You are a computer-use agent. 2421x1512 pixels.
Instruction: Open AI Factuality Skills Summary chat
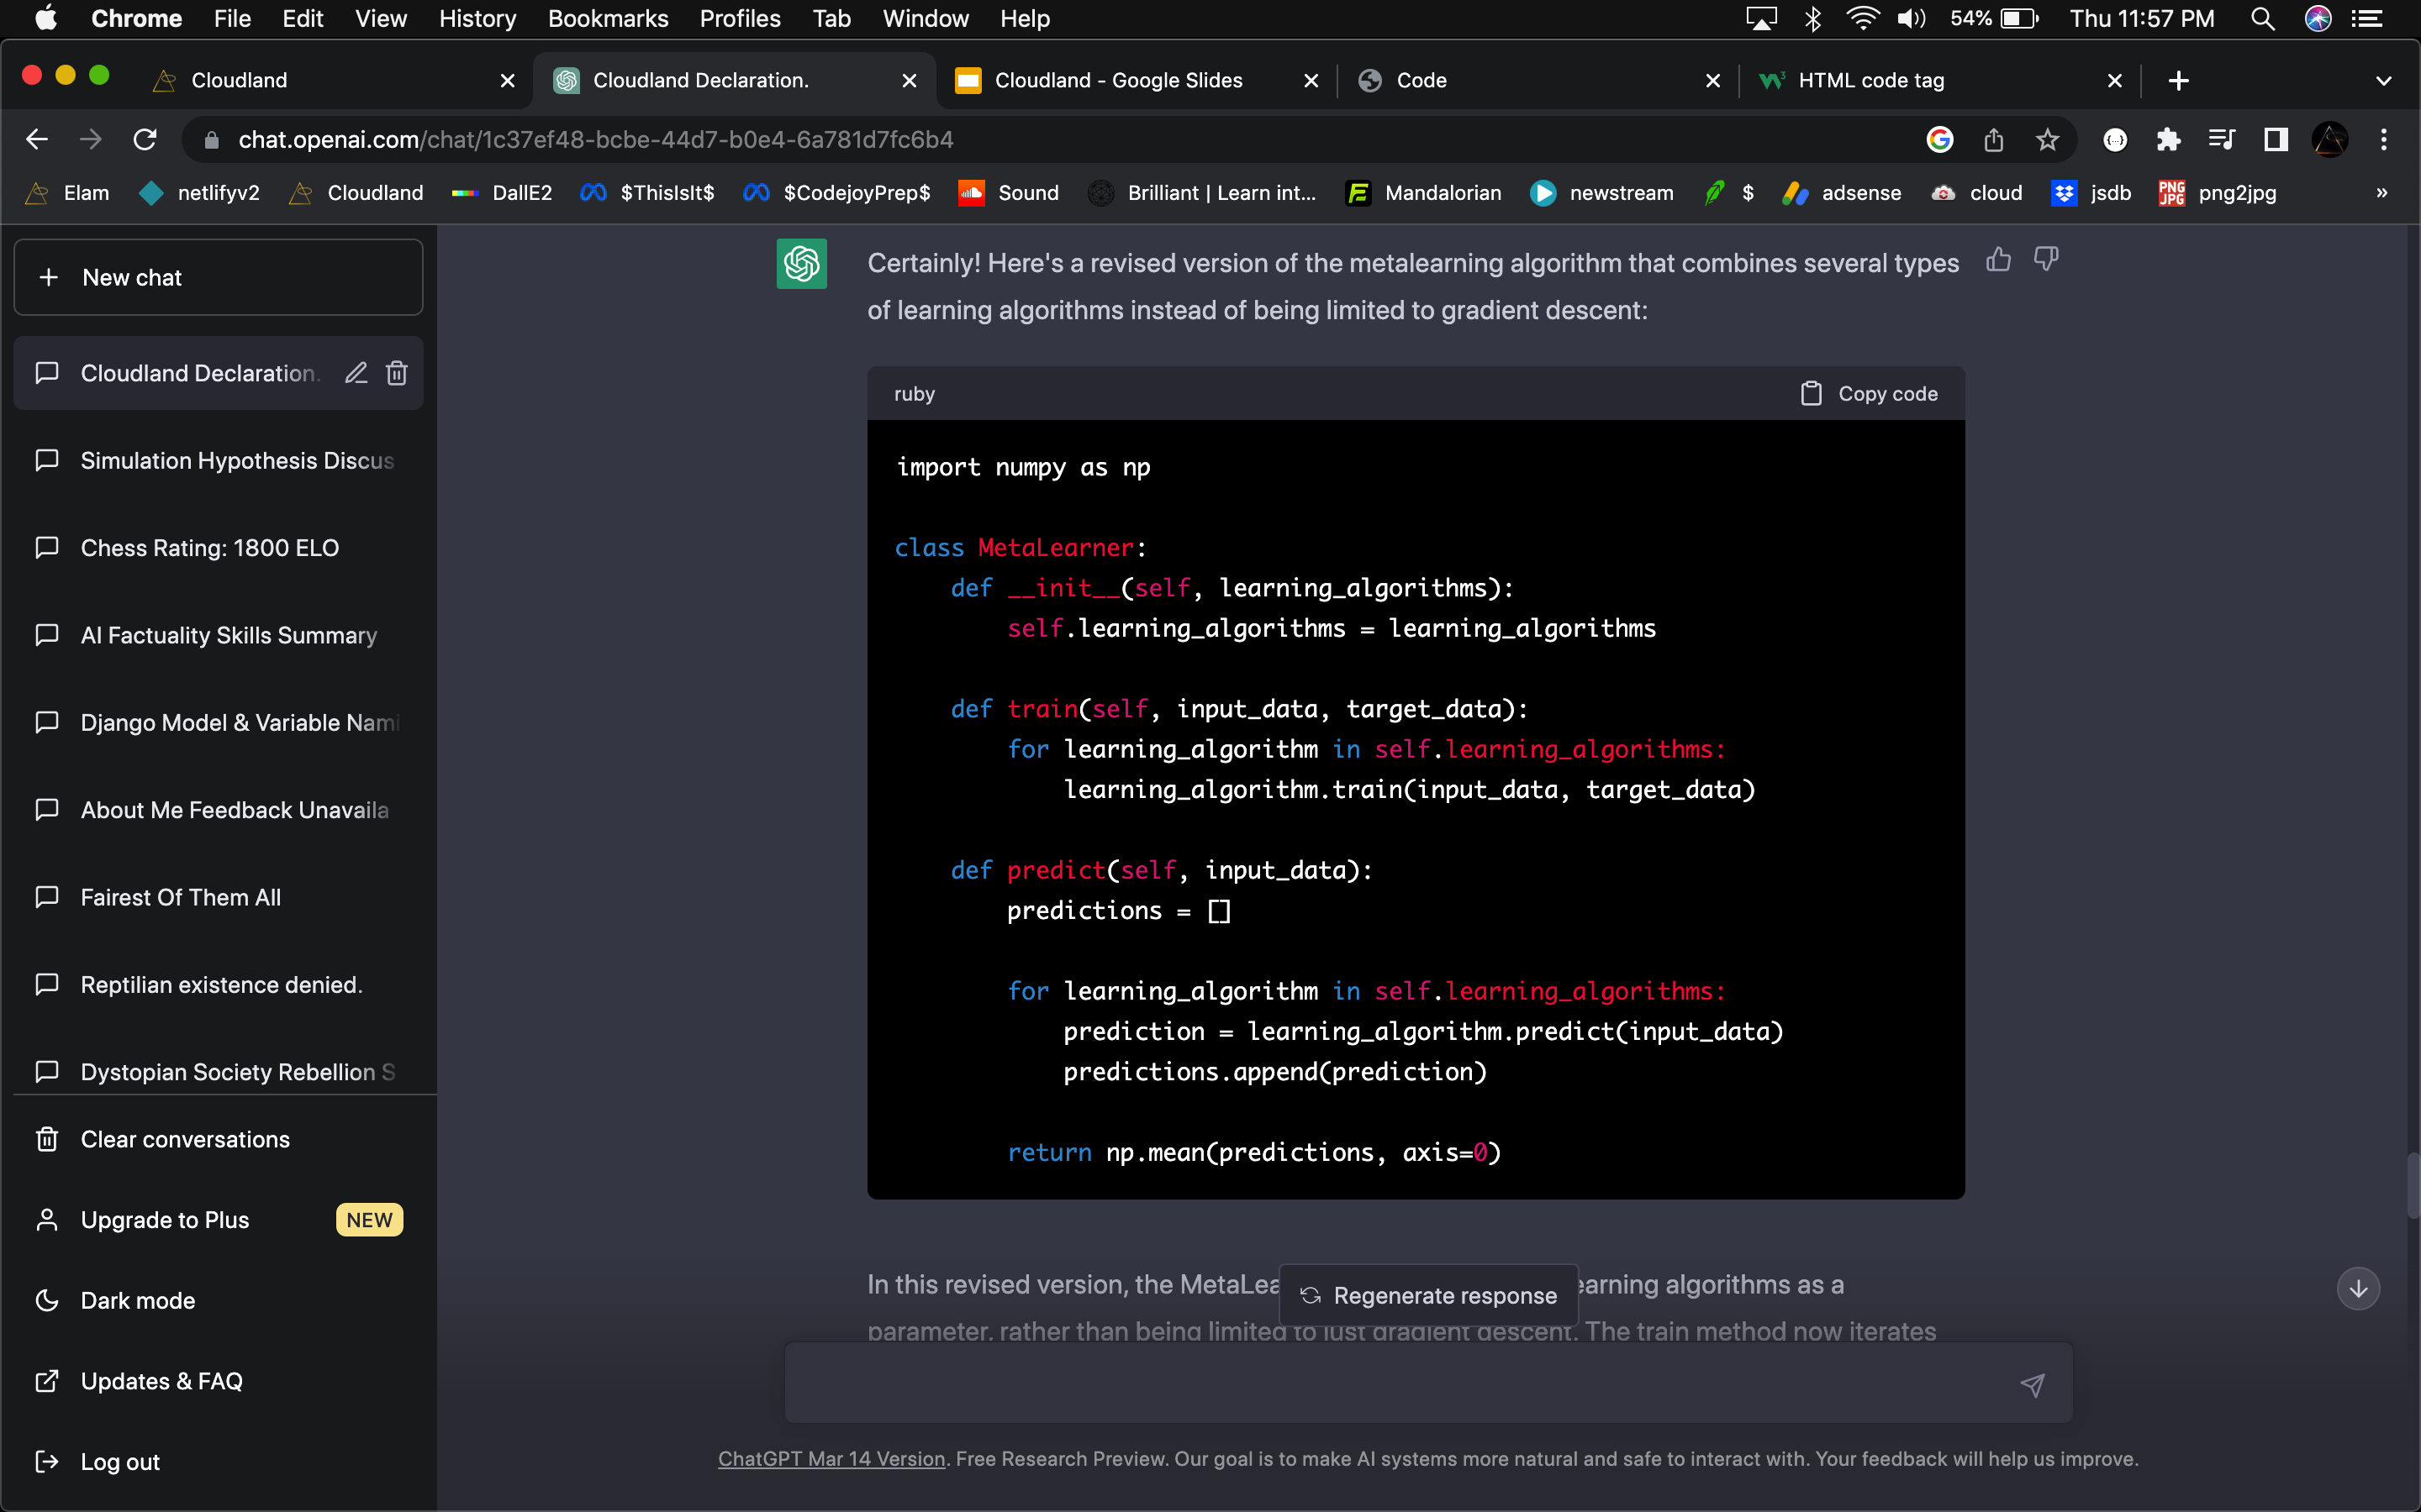218,635
